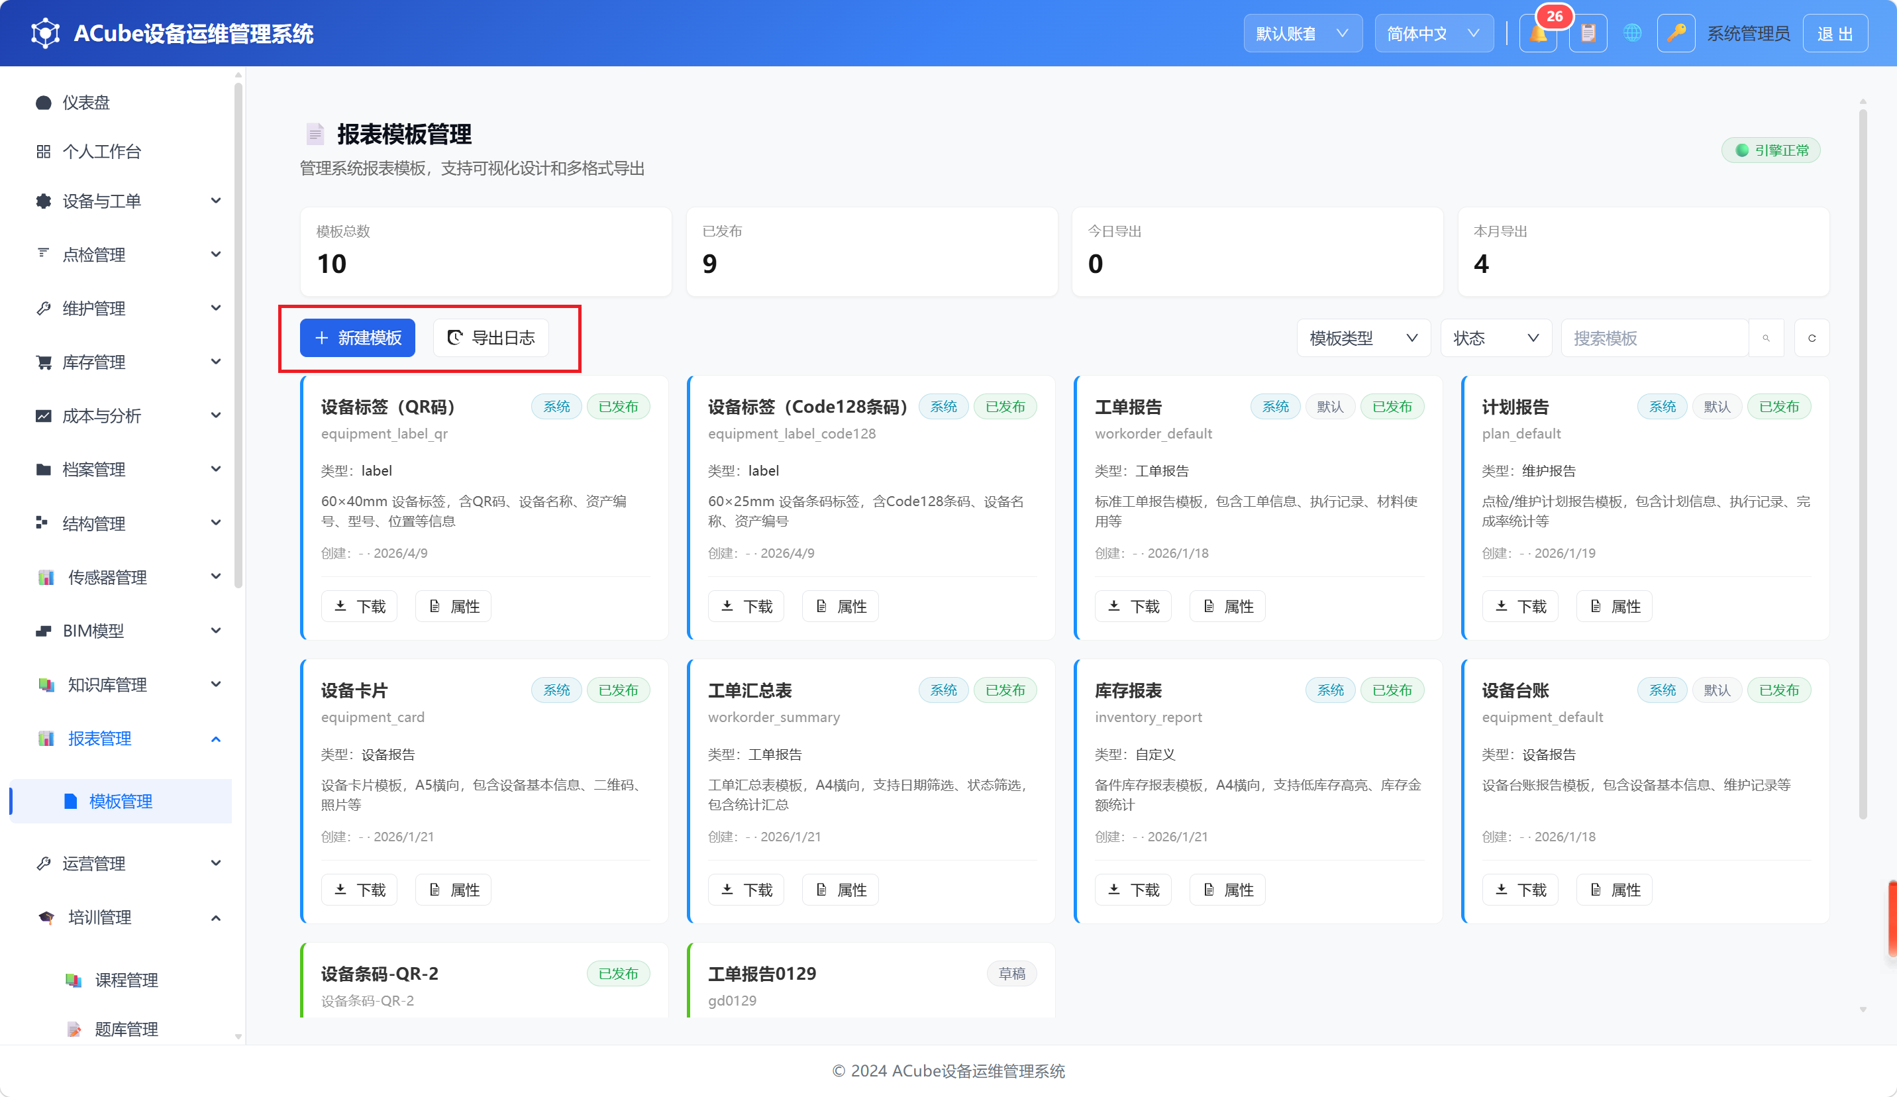Click the ACube logo icon
Viewport: 1897px width, 1097px height.
(45, 33)
